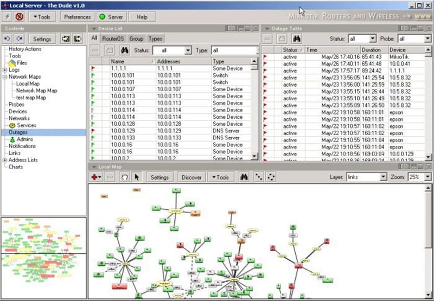Click the map layout arrange icon
Image resolution: width=434 pixels, height=301 pixels.
tap(259, 177)
